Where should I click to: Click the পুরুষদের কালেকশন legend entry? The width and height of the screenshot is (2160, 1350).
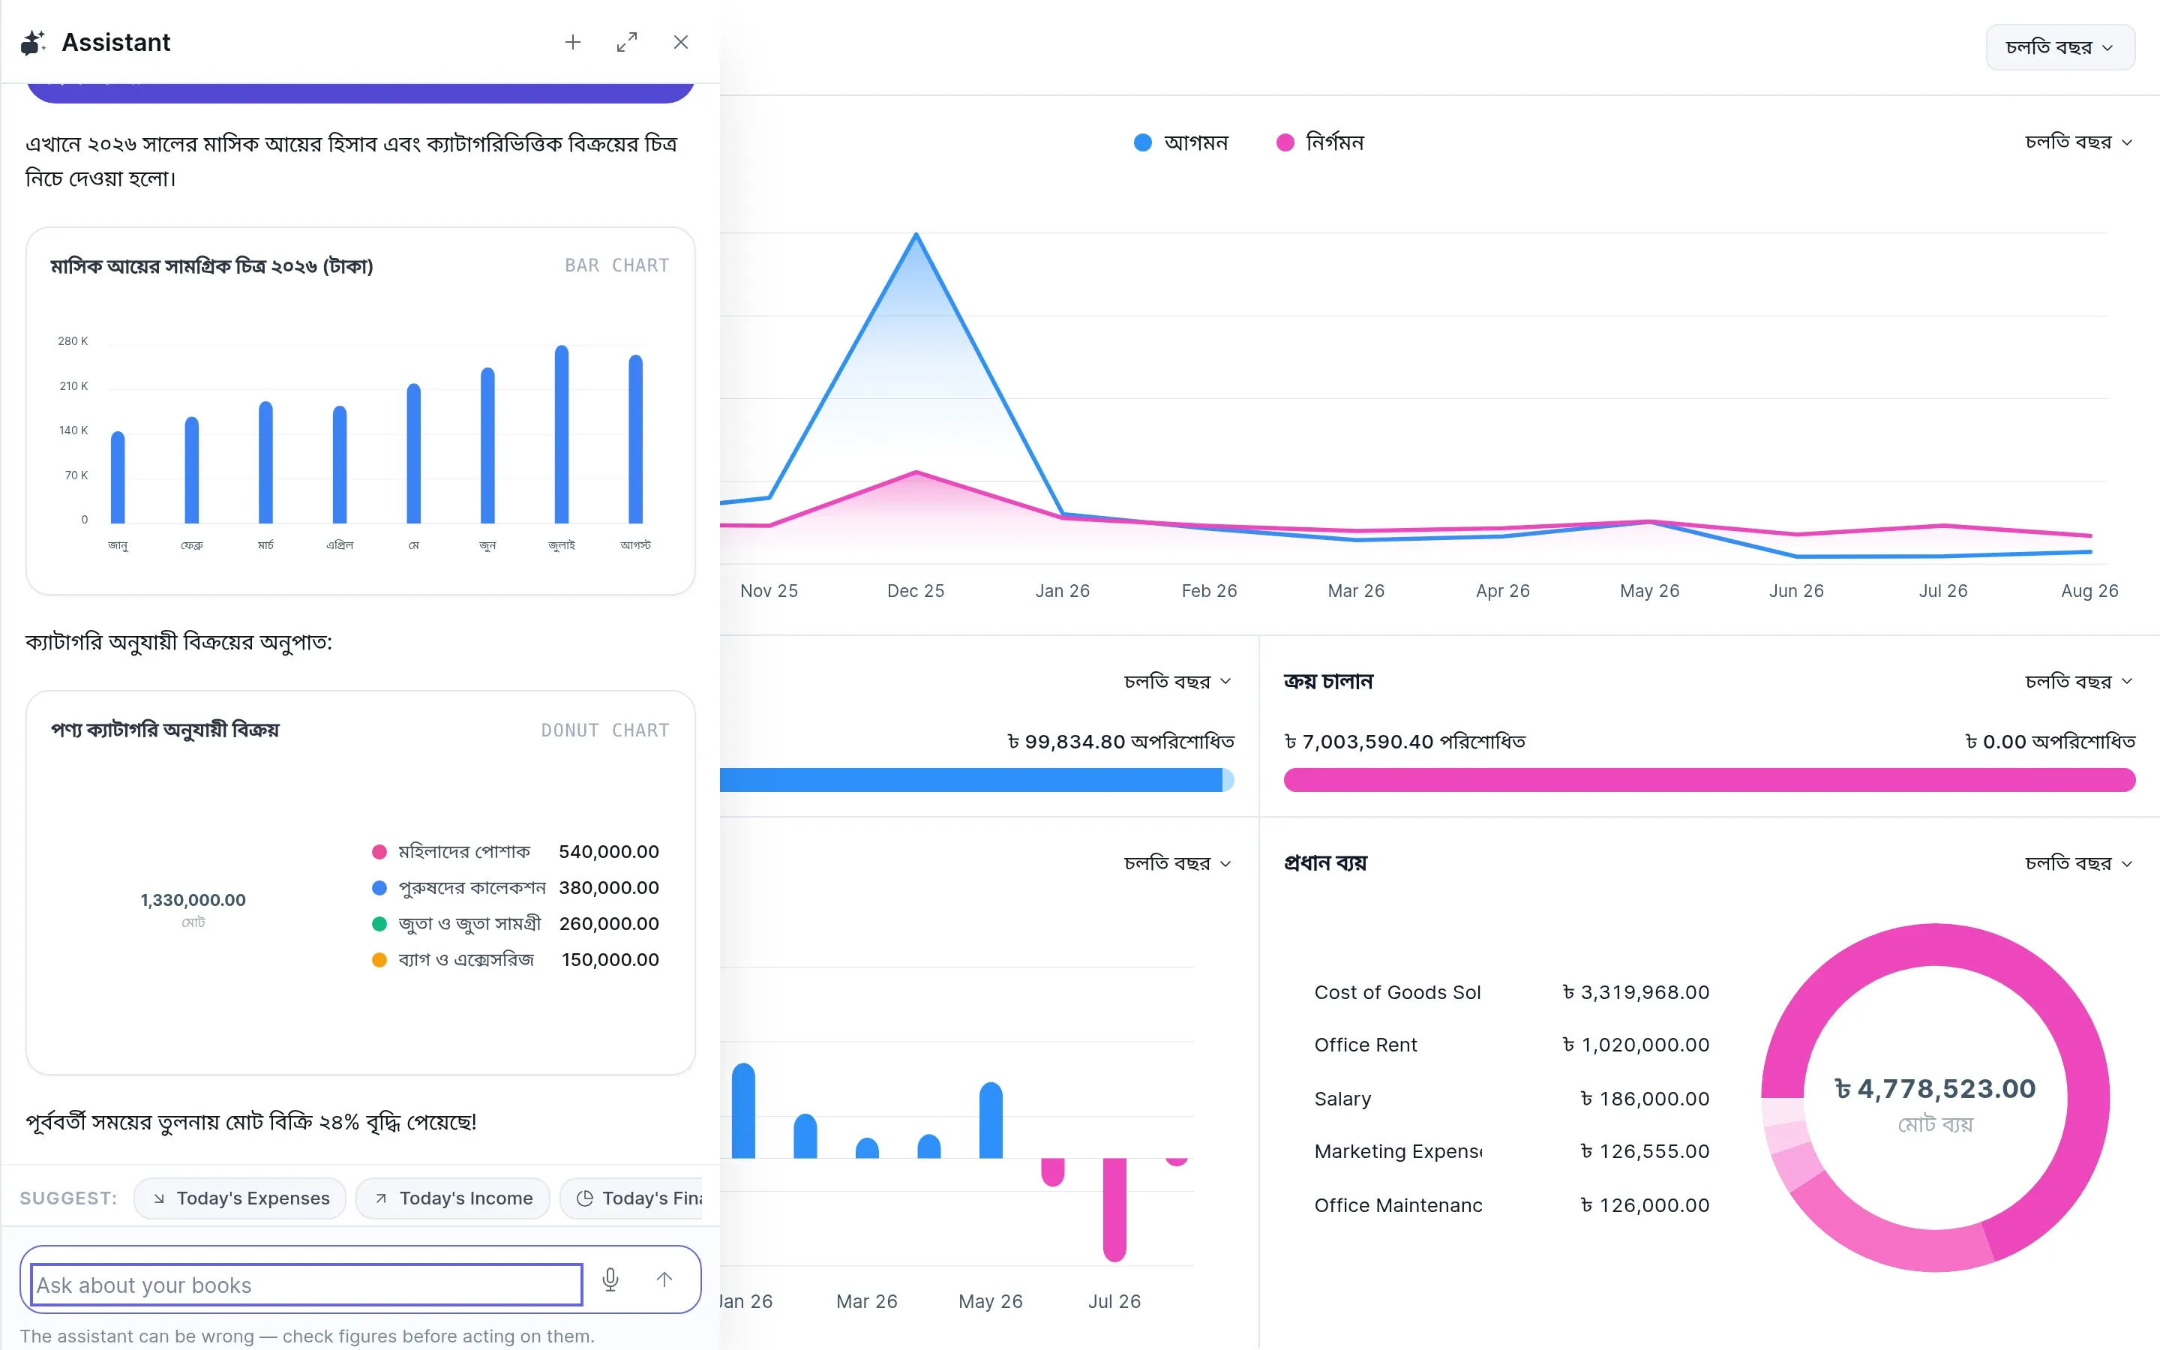pos(515,887)
